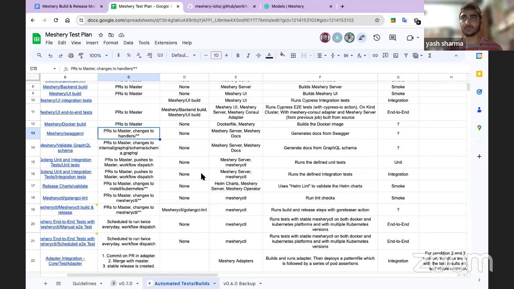Open the text color picker
514x289 pixels.
point(269,55)
